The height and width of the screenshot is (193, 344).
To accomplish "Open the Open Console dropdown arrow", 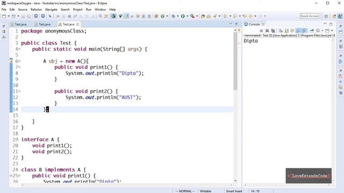I will (x=332, y=31).
